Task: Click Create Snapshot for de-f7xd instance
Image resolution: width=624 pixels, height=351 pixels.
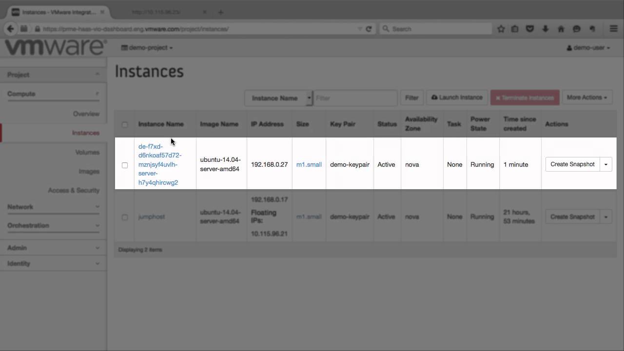Action: 572,164
